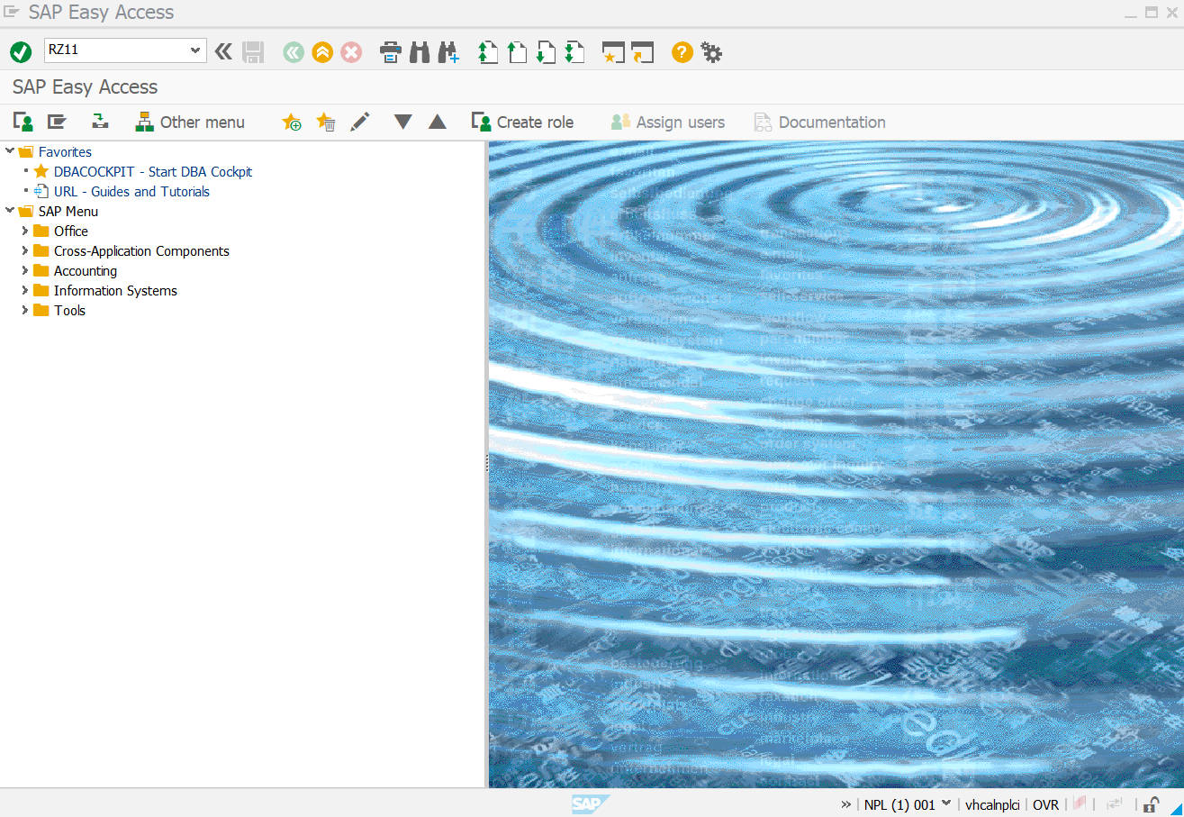The image size is (1184, 817).
Task: Open Customize Local Layout gear icon
Action: (711, 52)
